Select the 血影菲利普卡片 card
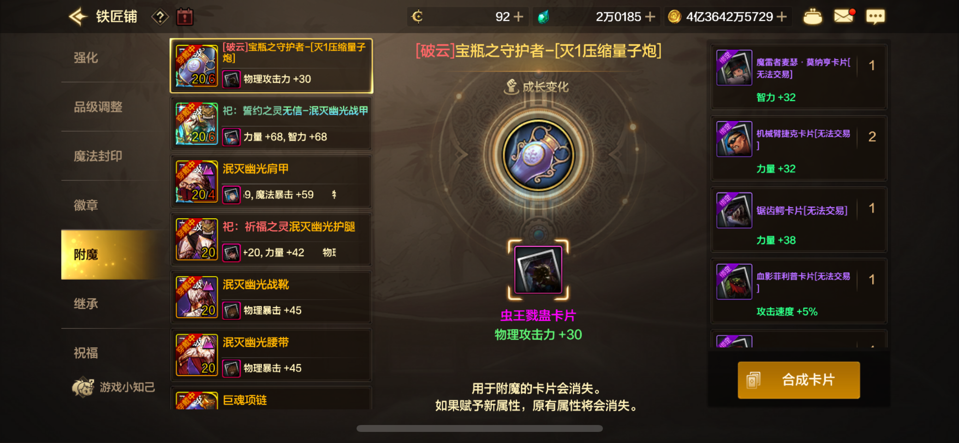The image size is (959, 443). (799, 291)
